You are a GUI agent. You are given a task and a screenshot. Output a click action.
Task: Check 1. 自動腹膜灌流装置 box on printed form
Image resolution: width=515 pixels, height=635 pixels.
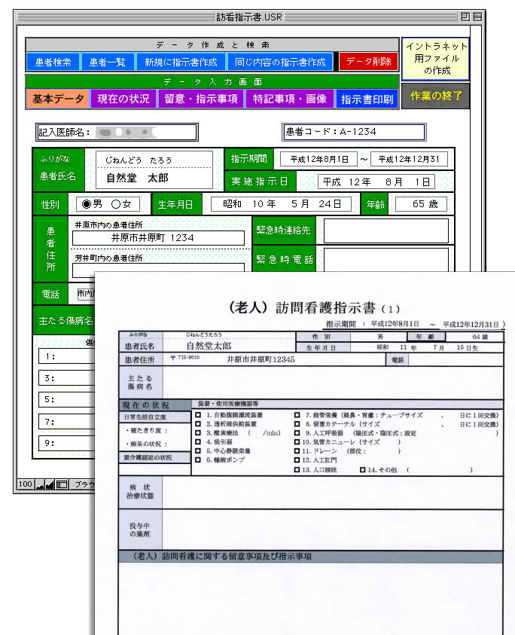198,415
